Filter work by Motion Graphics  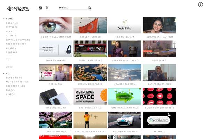[x=17, y=82]
